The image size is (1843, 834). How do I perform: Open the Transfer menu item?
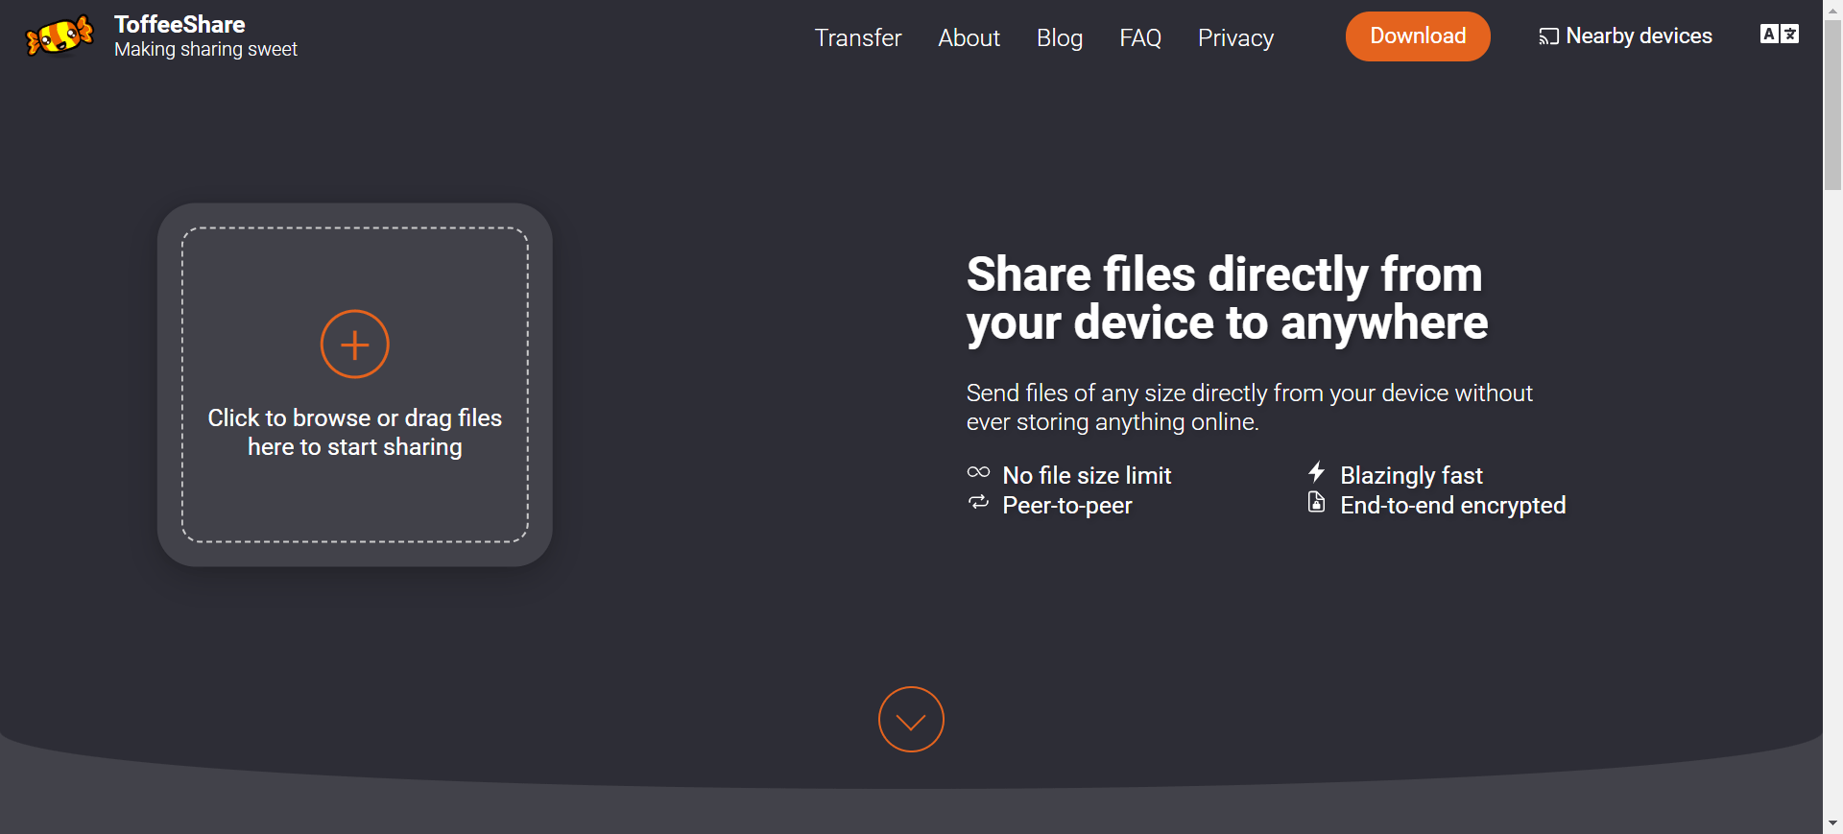[x=857, y=38]
